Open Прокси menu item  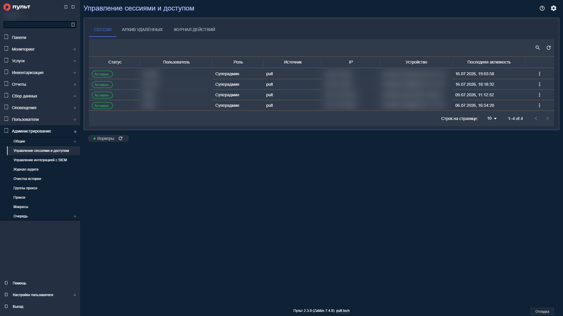19,197
